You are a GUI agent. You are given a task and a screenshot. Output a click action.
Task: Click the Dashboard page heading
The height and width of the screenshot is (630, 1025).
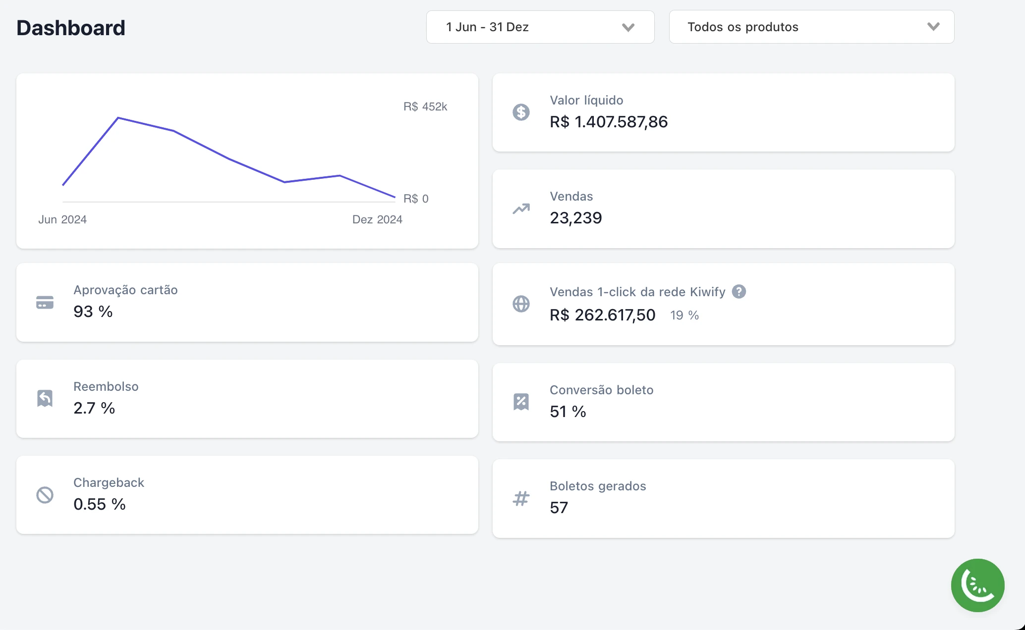(71, 28)
